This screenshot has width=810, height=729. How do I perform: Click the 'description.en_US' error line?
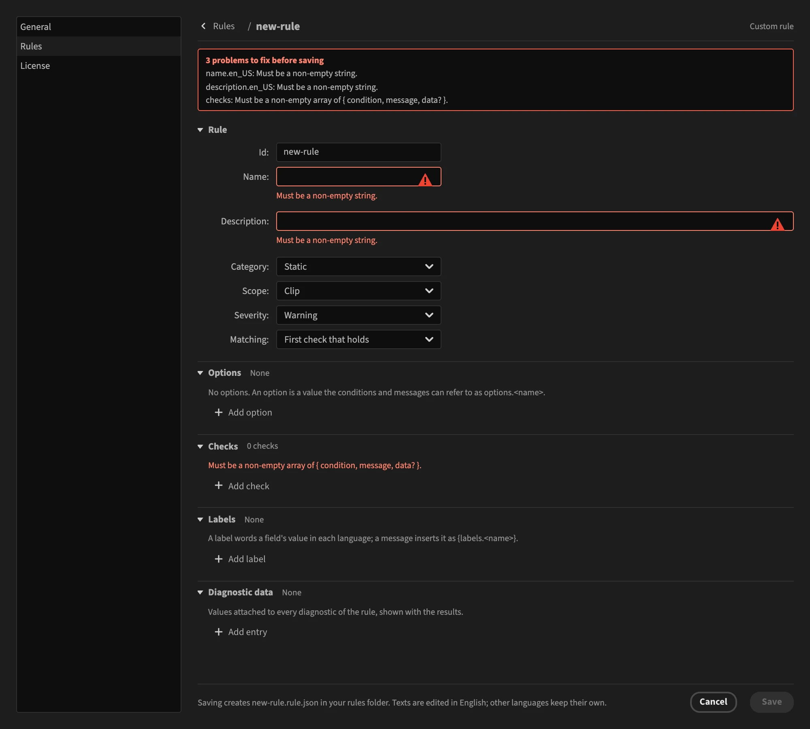coord(292,87)
